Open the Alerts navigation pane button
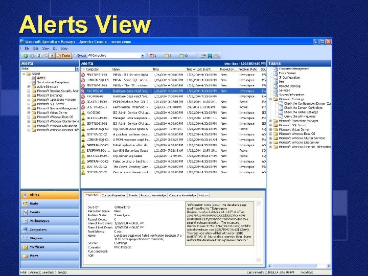 point(50,195)
